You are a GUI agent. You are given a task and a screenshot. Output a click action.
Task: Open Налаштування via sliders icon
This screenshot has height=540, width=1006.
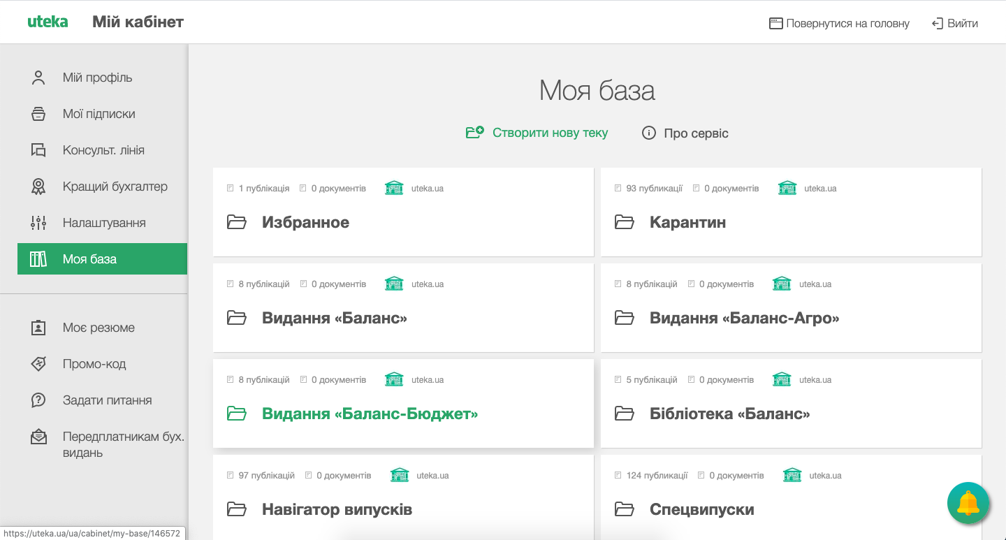point(38,222)
